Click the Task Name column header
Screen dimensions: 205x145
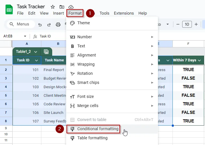point(54,60)
